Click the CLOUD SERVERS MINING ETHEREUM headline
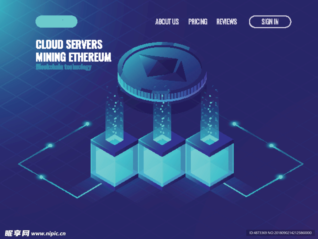Image resolution: width=318 pixels, height=239 pixels. pos(73,51)
